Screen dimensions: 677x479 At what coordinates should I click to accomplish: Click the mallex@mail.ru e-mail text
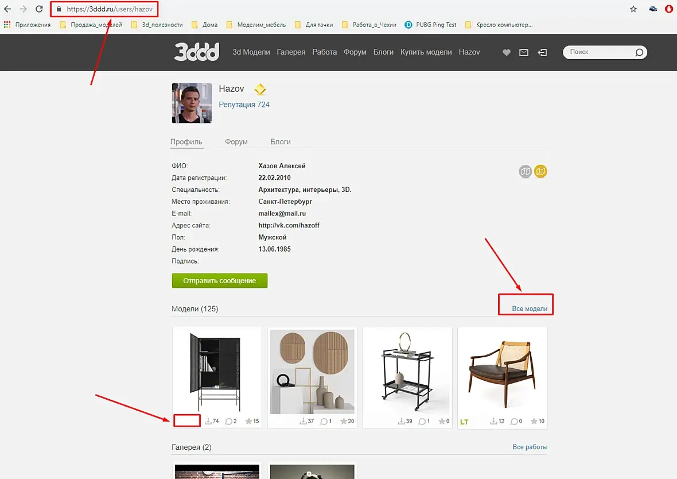[x=282, y=214]
